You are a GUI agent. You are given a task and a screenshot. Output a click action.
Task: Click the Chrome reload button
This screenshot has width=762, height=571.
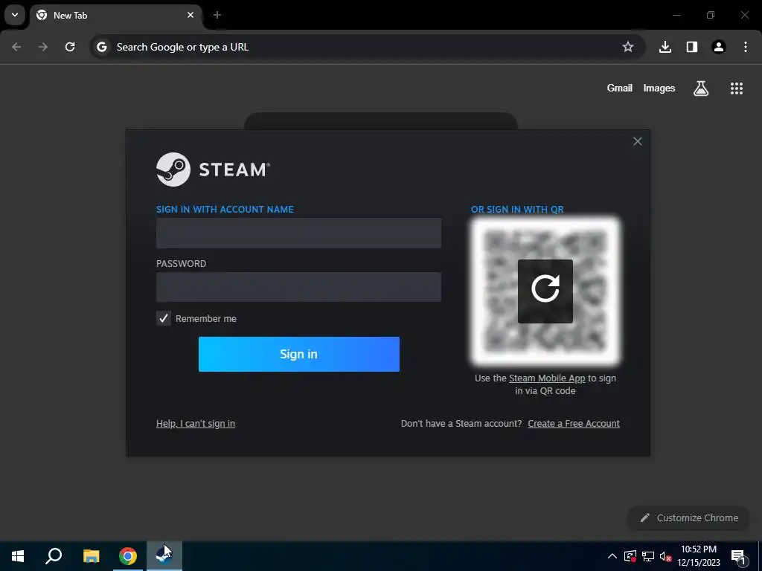(x=70, y=47)
